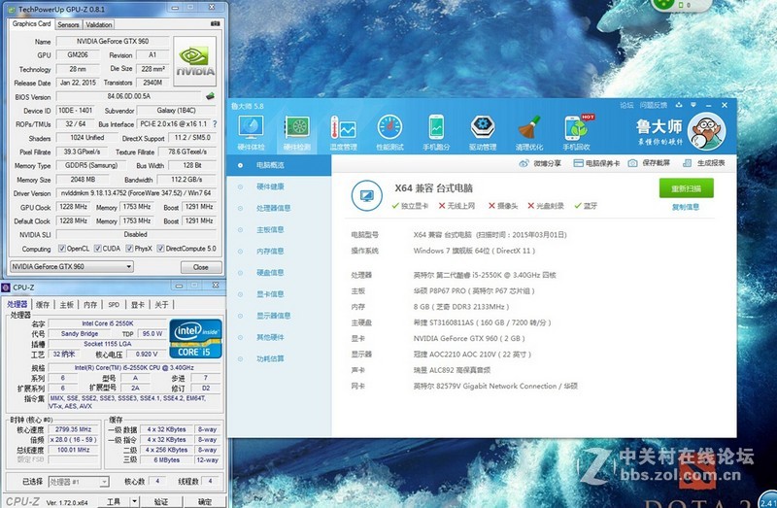Select 其他硬件 other hardware in sidebar
The height and width of the screenshot is (508, 777).
280,337
